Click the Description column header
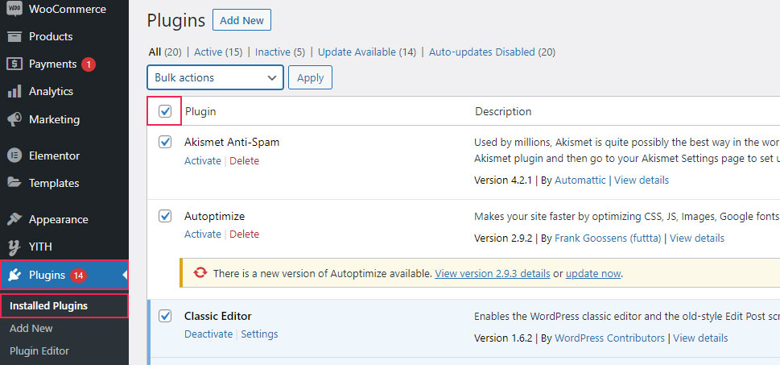 tap(503, 111)
